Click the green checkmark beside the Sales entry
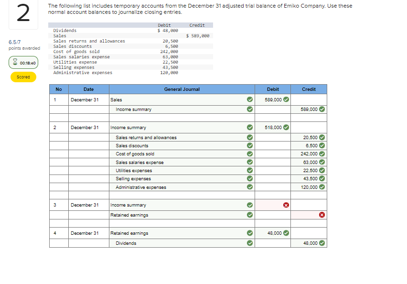Screen dimensions: 407x284 [249, 100]
